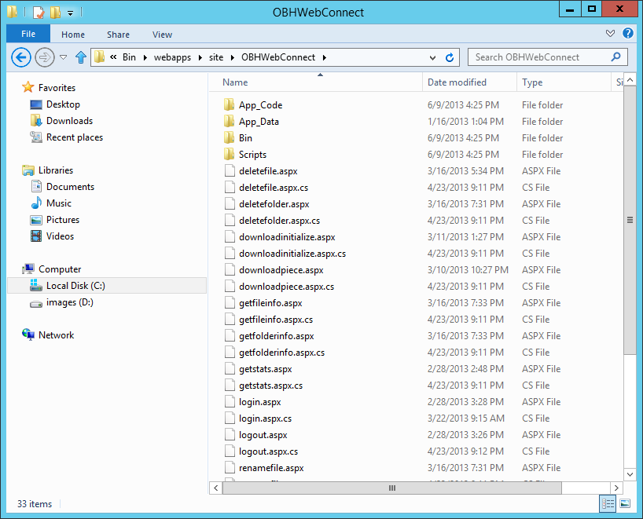The width and height of the screenshot is (643, 519).
Task: Click the Back navigation arrow
Action: click(21, 57)
